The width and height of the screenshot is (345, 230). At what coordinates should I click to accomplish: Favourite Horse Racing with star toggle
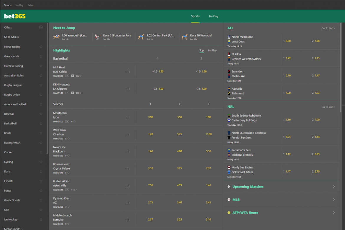(41, 47)
